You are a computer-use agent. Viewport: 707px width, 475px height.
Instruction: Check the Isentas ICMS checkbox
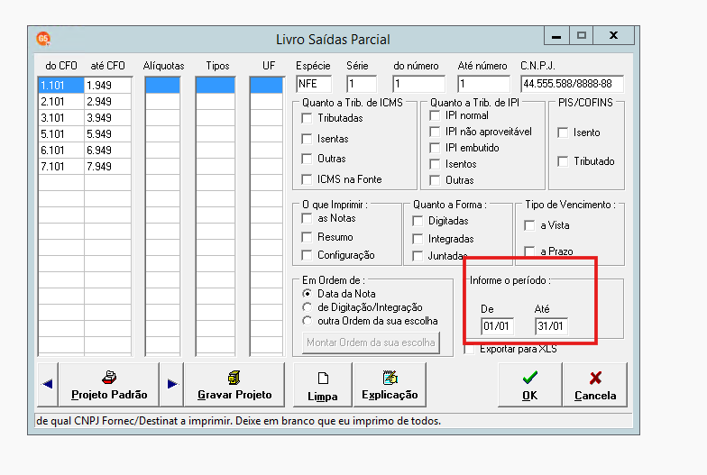tap(307, 139)
